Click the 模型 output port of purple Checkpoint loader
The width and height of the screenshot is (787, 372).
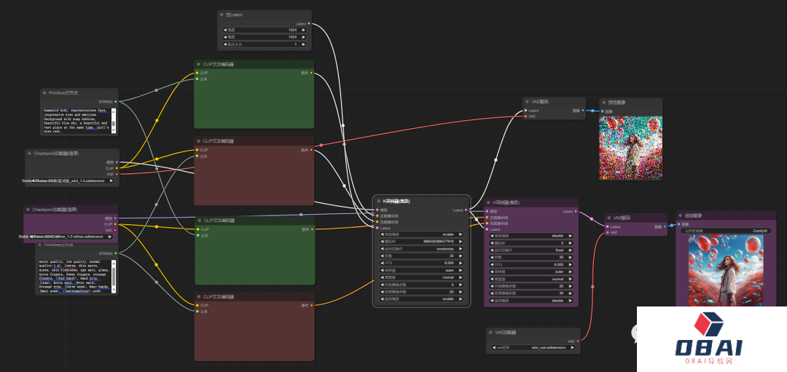coord(116,218)
